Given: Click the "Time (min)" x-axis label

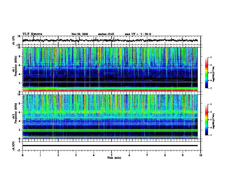Looking at the screenshot, I should coord(114,158).
